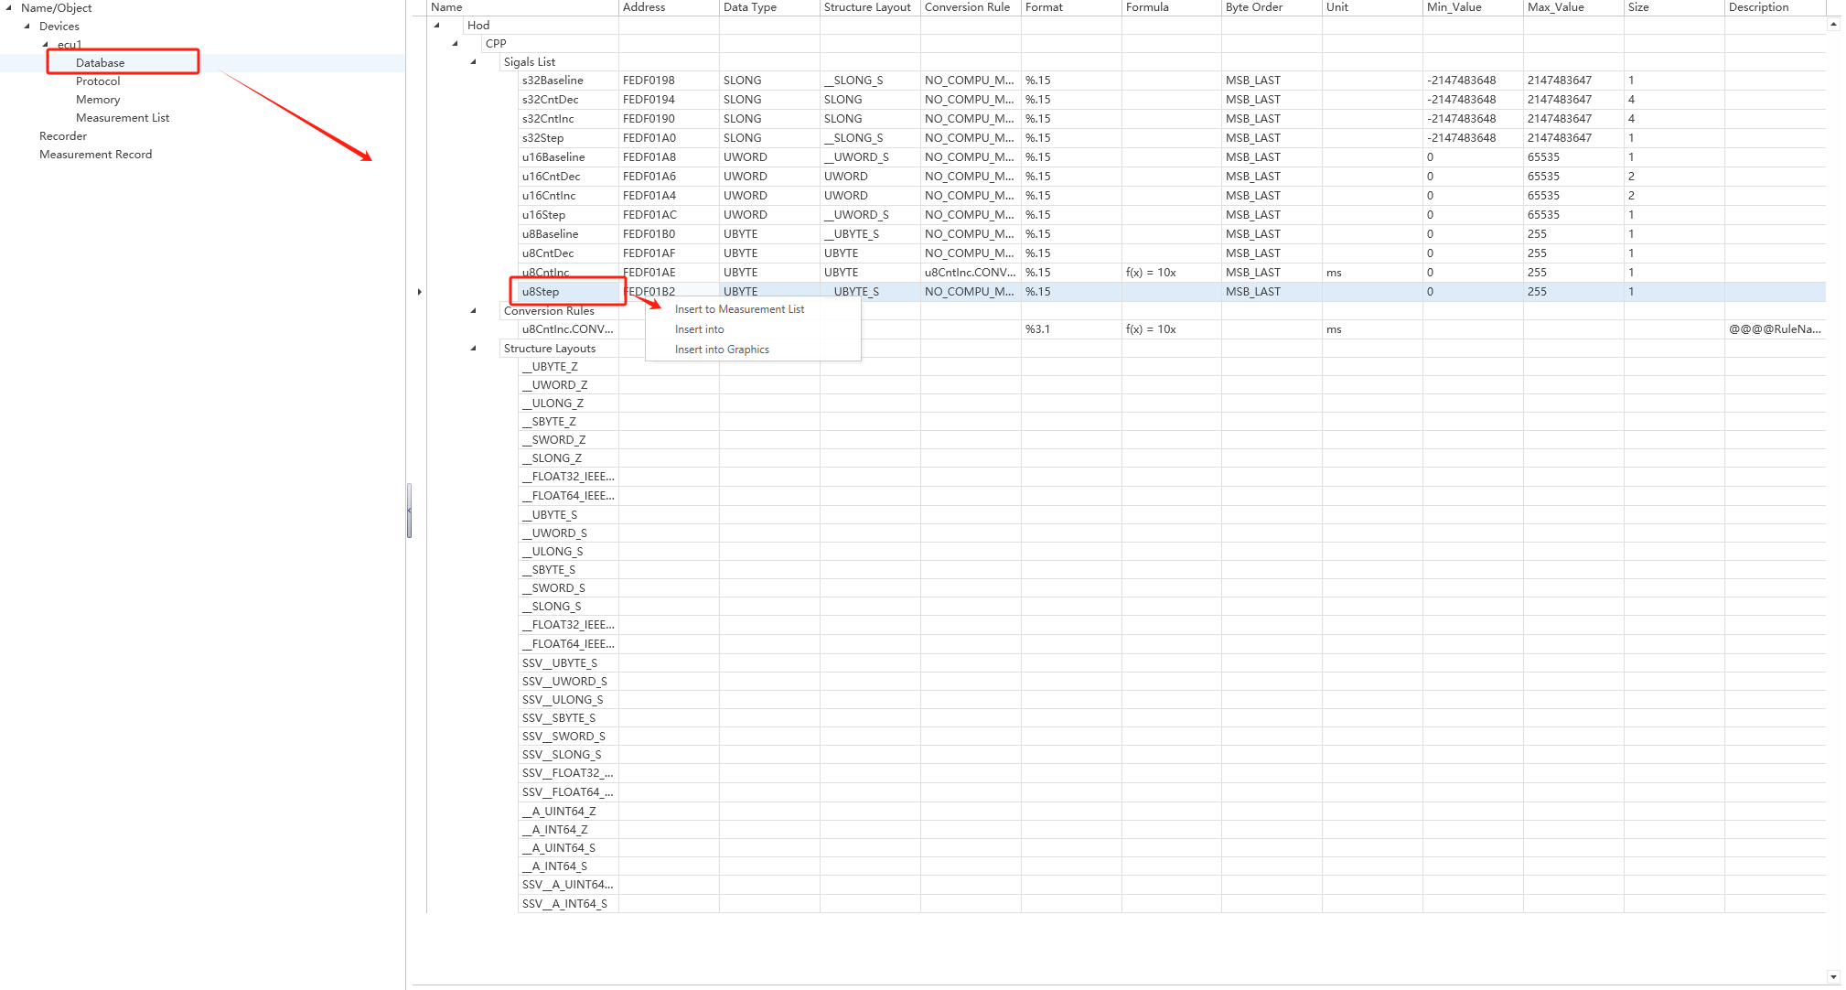
Task: Open the Measurement List tree item
Action: pyautogui.click(x=122, y=117)
